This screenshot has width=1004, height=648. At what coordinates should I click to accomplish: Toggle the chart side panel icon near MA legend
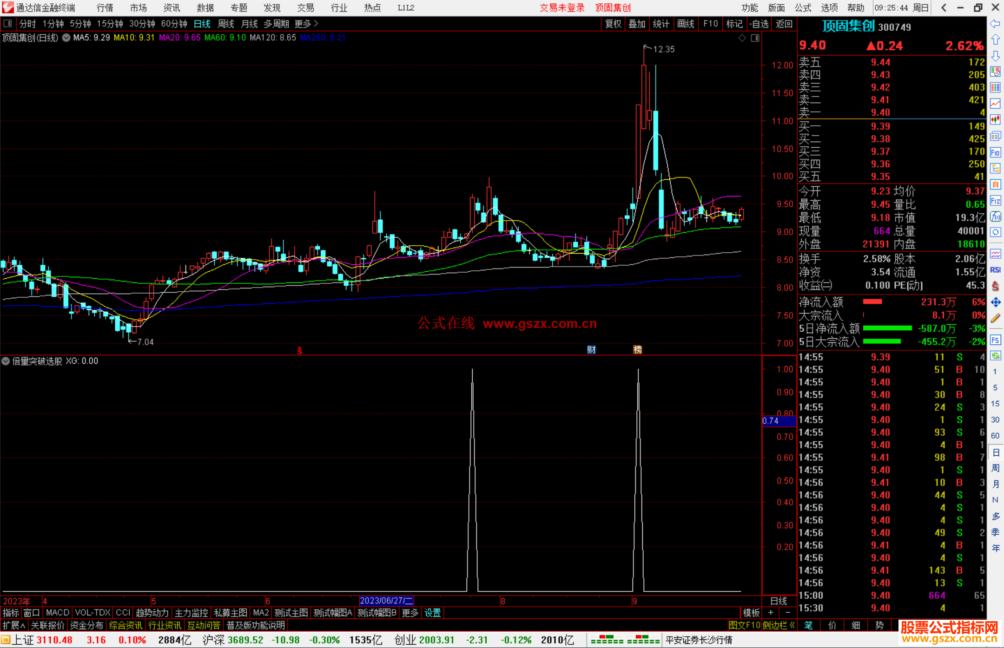tap(755, 38)
